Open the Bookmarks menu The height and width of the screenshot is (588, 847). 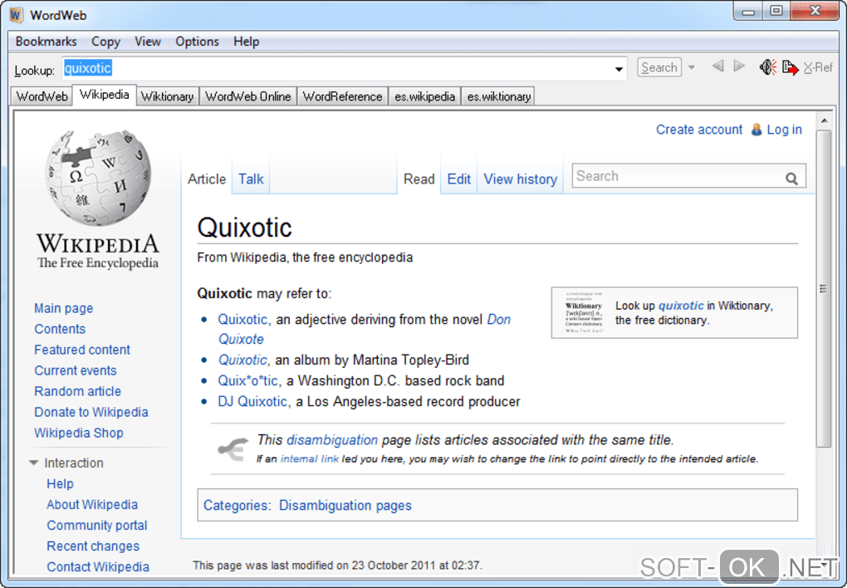46,42
